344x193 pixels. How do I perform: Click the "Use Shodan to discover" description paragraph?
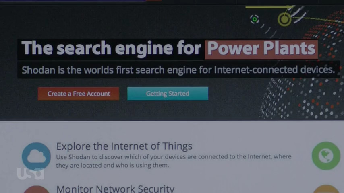(x=174, y=161)
